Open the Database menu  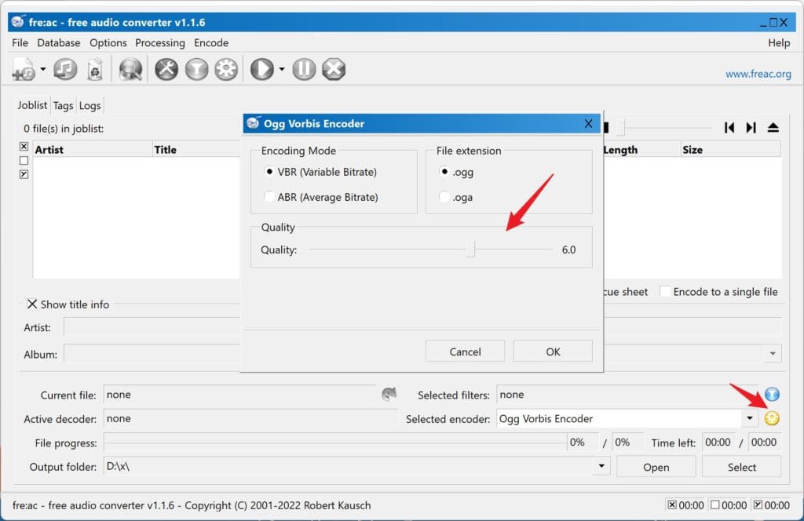[x=58, y=43]
